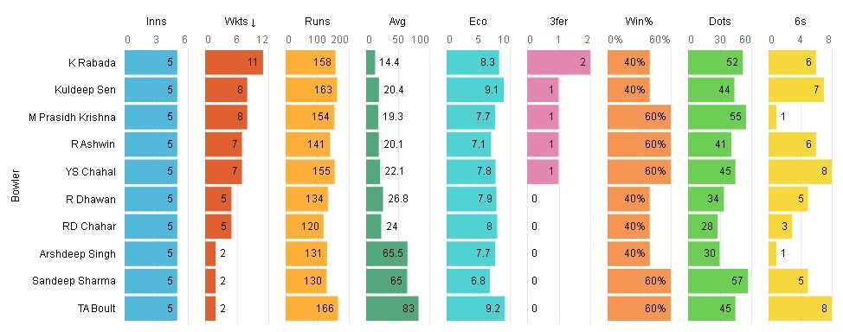
Task: Click the Runs column header
Action: pyautogui.click(x=317, y=22)
